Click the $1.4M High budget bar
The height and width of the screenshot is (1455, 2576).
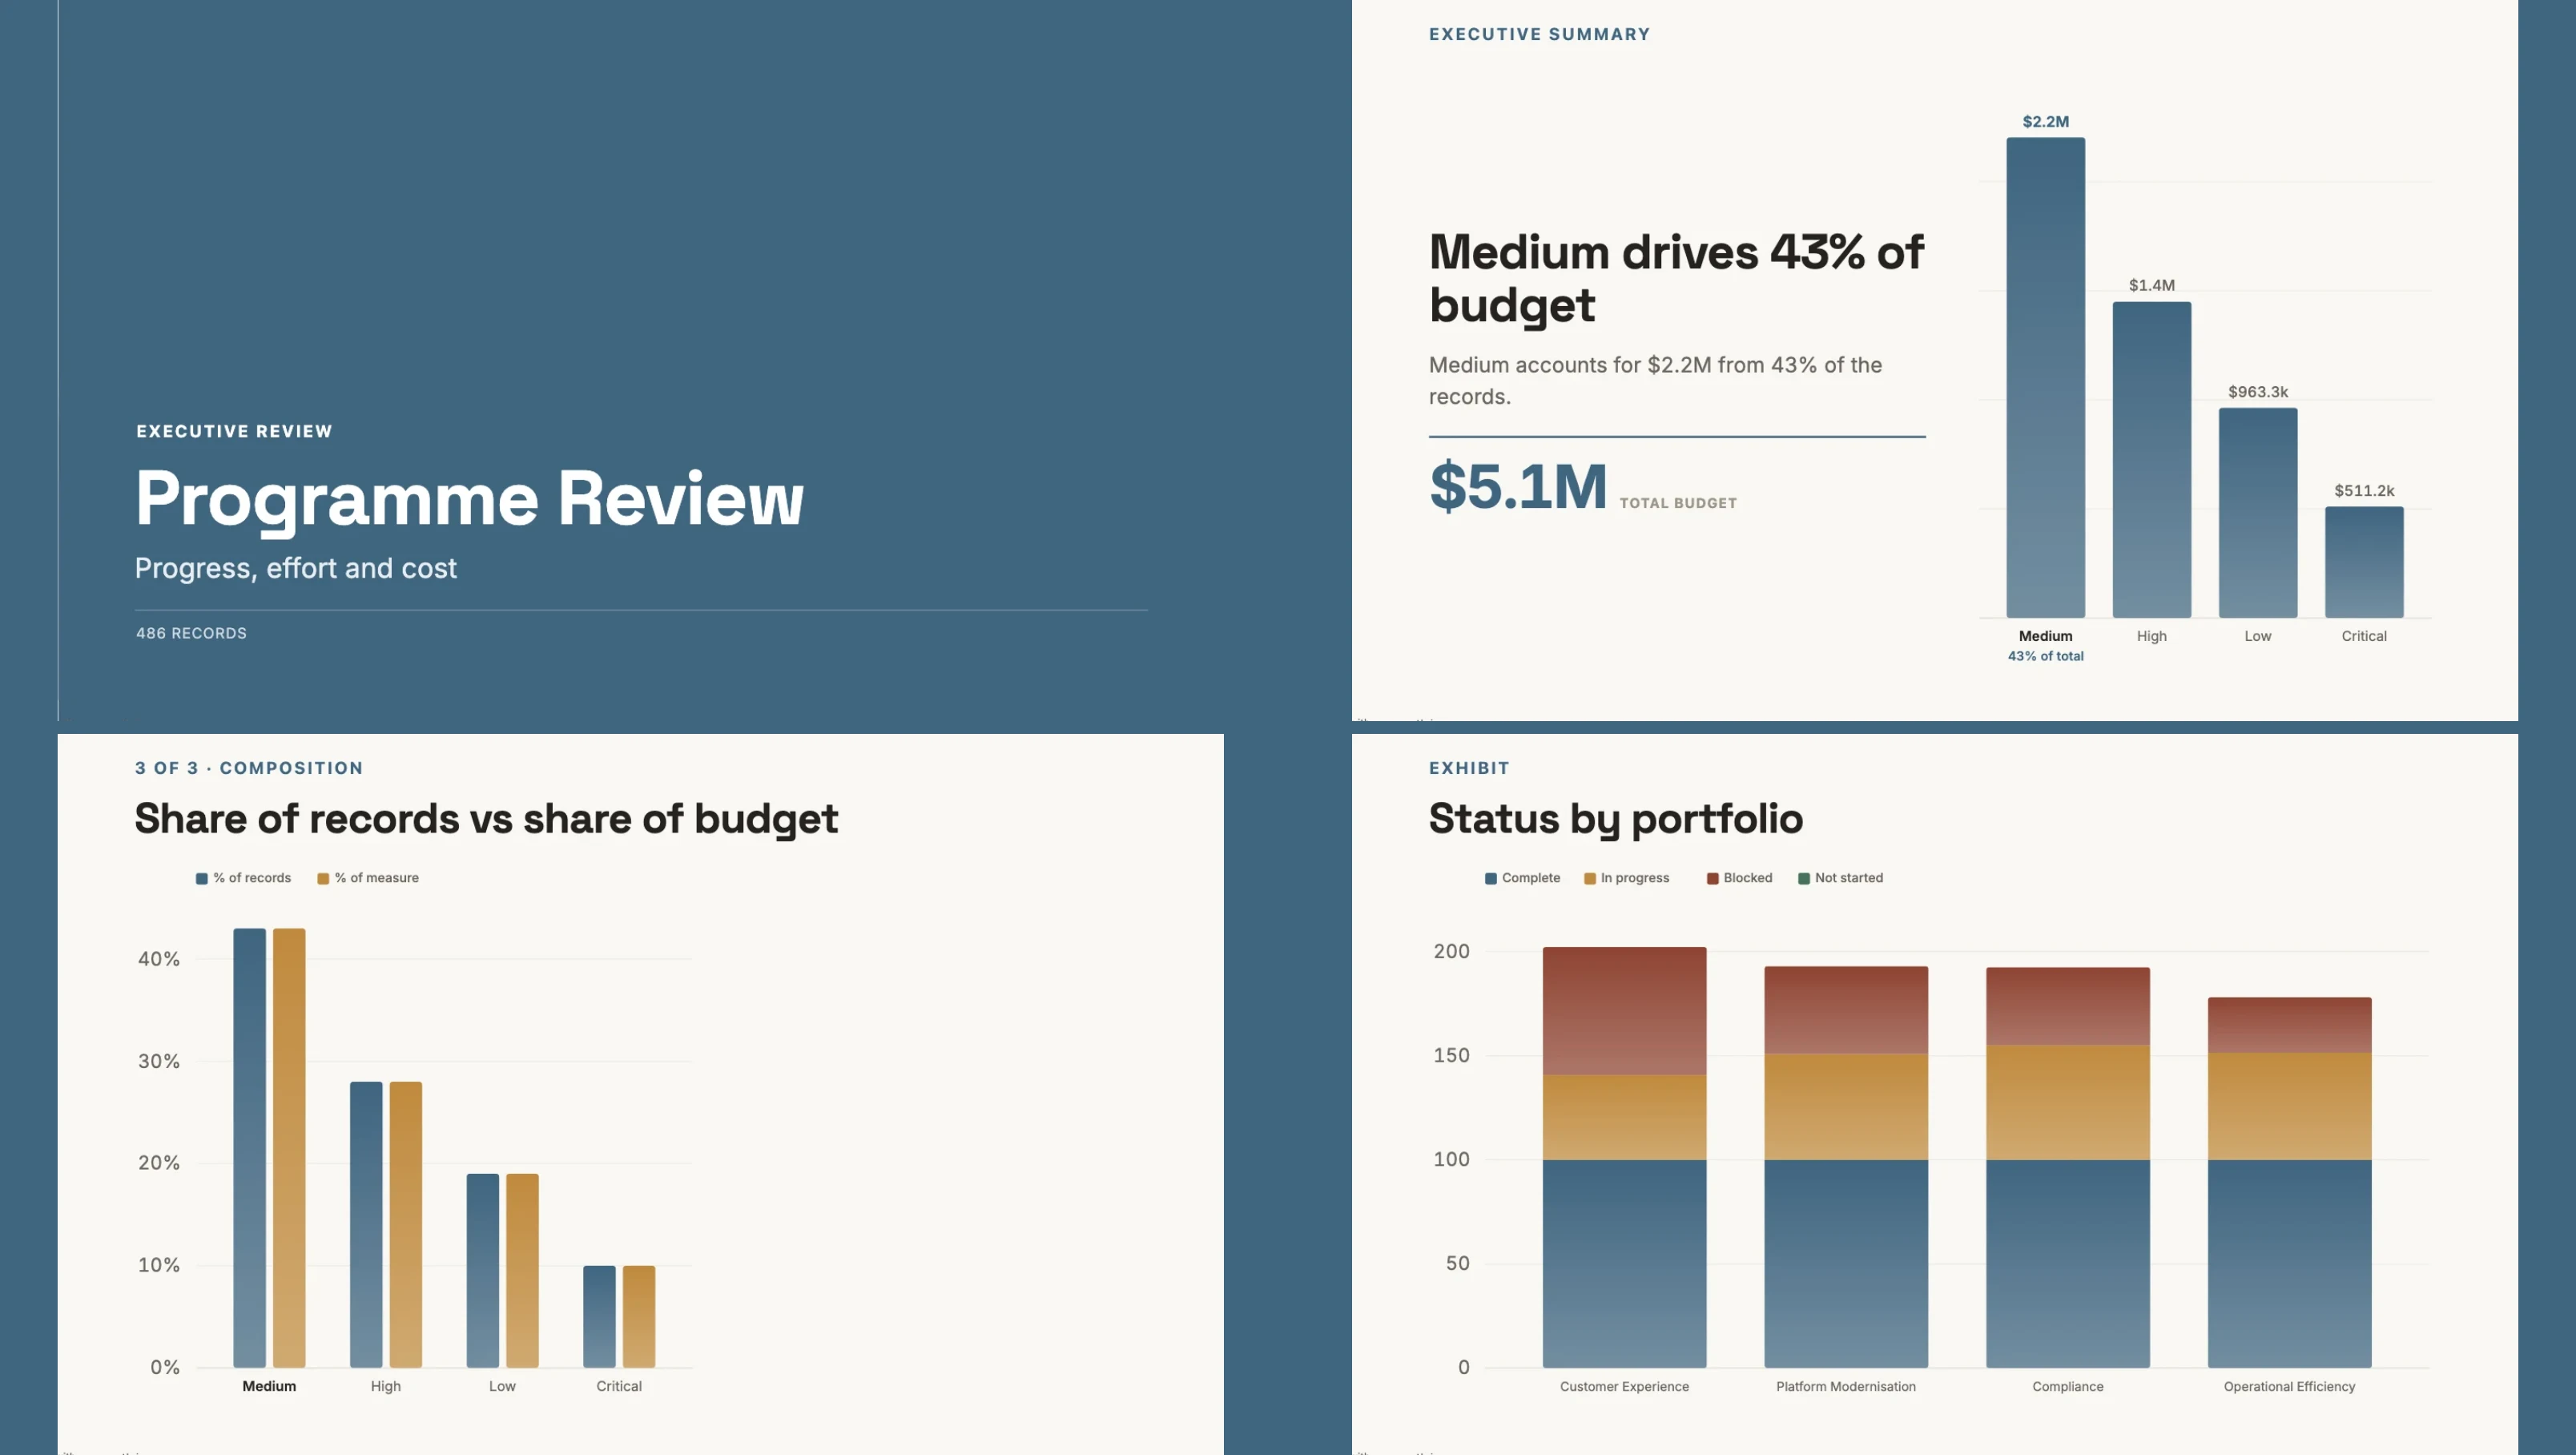tap(2151, 459)
